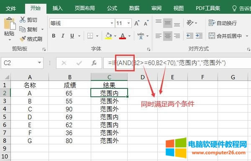Image resolution: width=251 pixels, height=161 pixels.
Task: Increase indent
Action: [x=199, y=36]
